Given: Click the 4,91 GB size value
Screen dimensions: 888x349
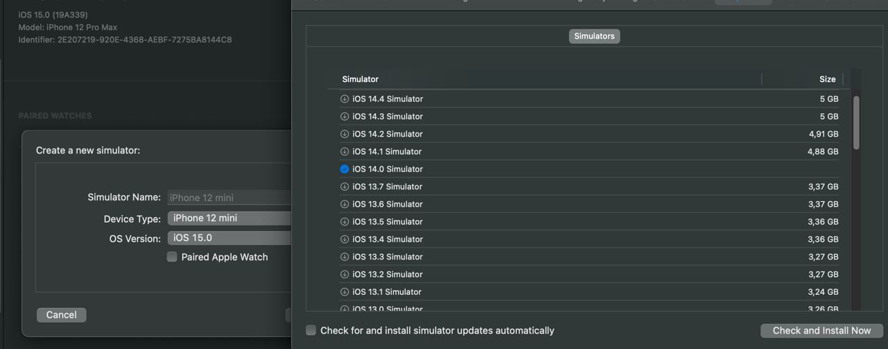Looking at the screenshot, I should pos(823,134).
